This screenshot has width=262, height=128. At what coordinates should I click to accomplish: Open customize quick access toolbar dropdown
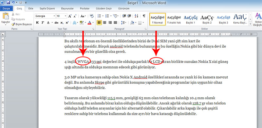tap(26, 3)
